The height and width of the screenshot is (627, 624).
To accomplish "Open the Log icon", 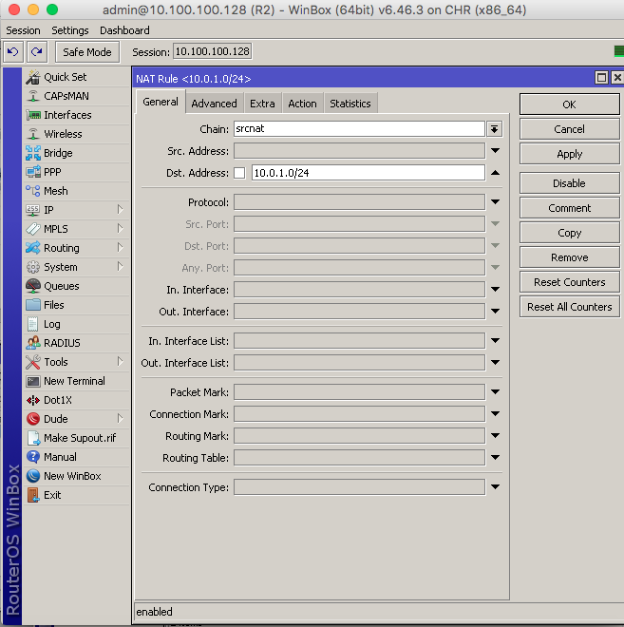I will [33, 324].
